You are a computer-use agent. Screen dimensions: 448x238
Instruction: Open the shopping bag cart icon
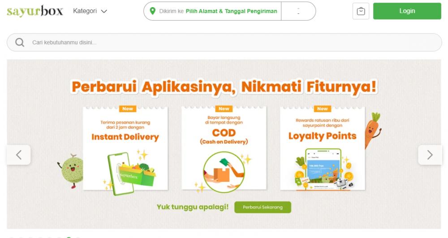click(x=361, y=11)
